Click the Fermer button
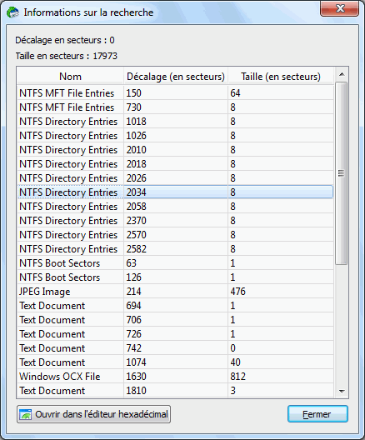The width and height of the screenshot is (365, 440). tap(317, 414)
